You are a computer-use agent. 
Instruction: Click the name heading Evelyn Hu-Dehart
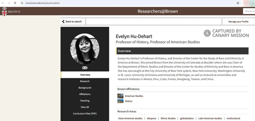click(x=134, y=36)
